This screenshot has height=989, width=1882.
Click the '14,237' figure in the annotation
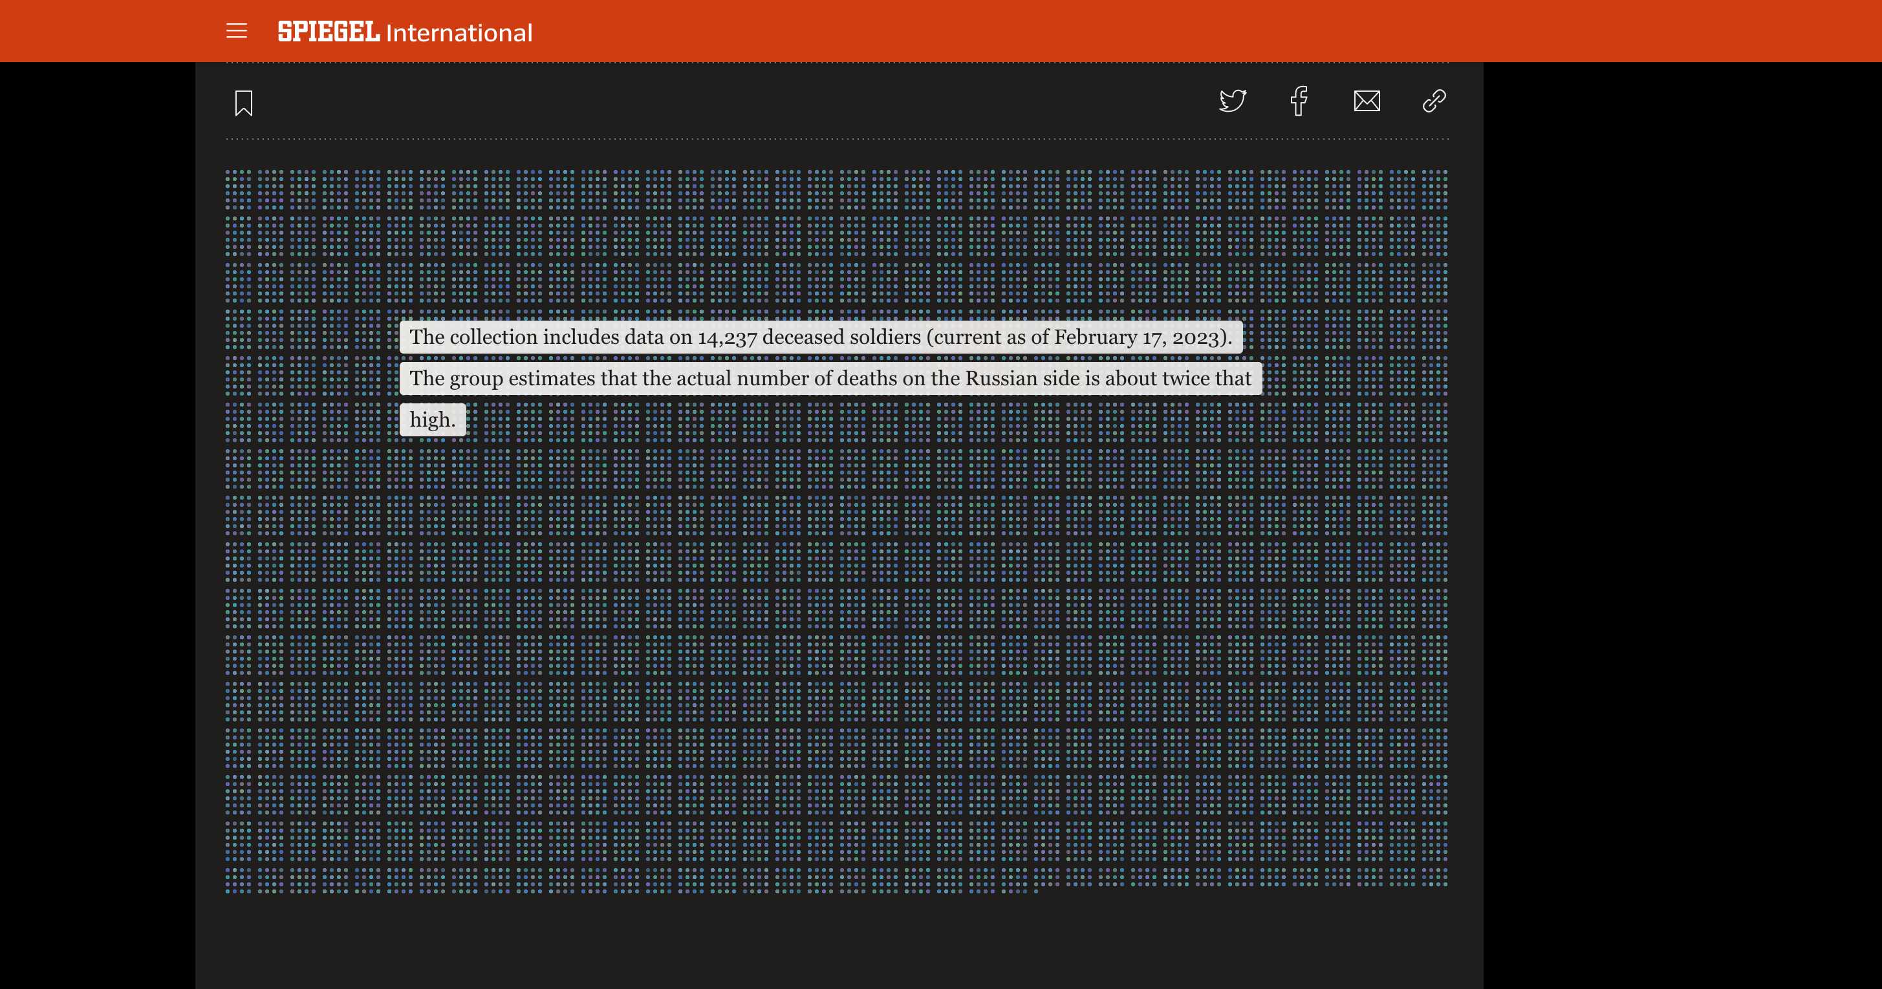coord(727,337)
